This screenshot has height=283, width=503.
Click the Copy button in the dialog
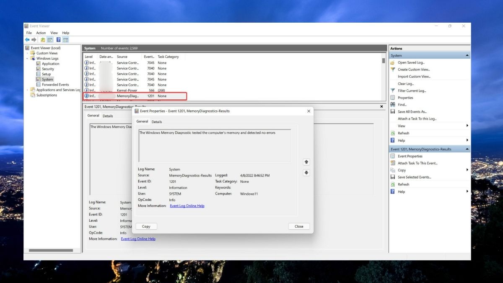click(x=146, y=226)
